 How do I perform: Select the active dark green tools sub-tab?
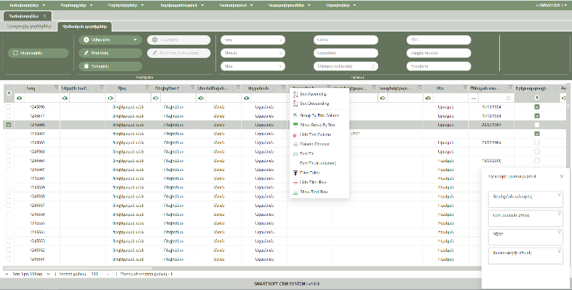click(85, 26)
